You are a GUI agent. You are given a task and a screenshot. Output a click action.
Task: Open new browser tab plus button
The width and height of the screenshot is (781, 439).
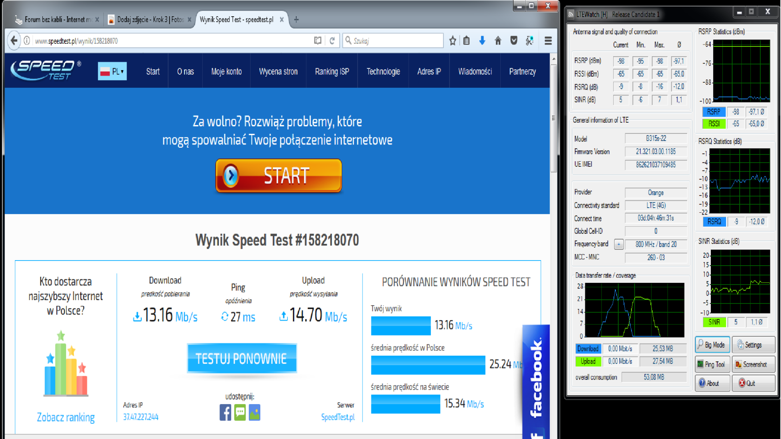297,20
